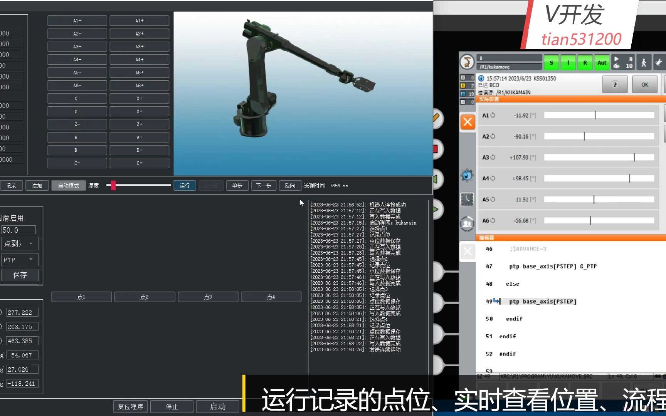Click the 复位程序 reset program button
The width and height of the screenshot is (666, 416).
(x=130, y=407)
